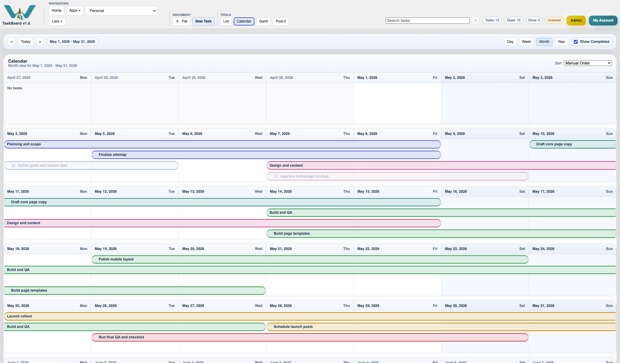Click the Open: 10 status badge
Screen dimensions: 620x363
(x=514, y=20)
